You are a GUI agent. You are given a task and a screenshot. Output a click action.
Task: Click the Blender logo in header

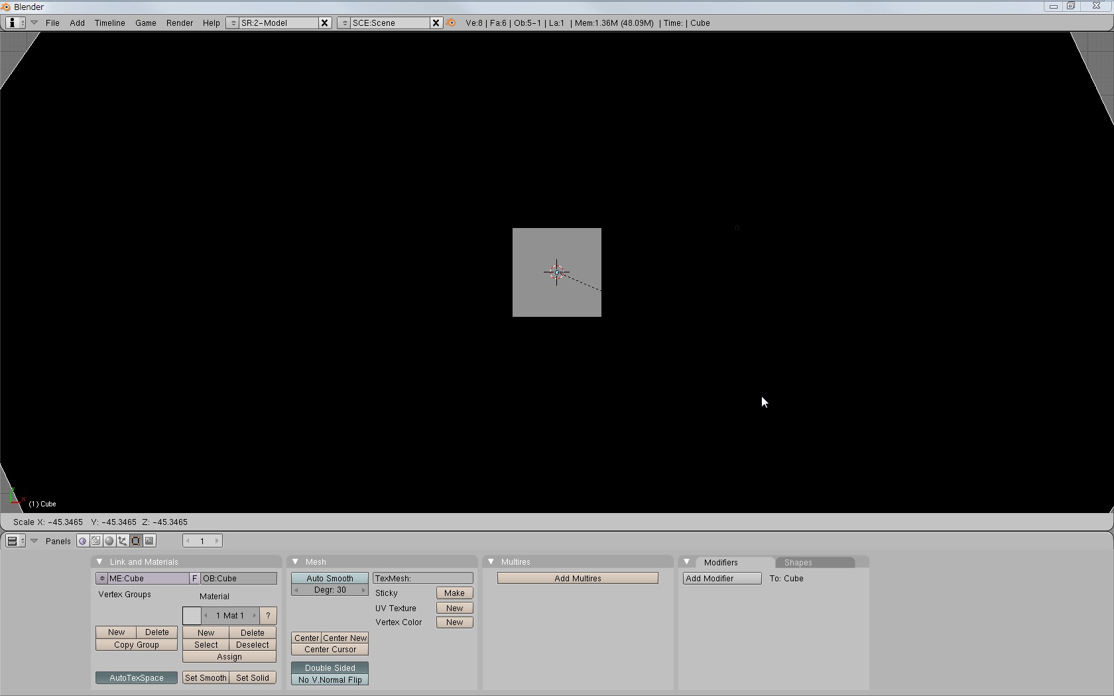point(452,23)
